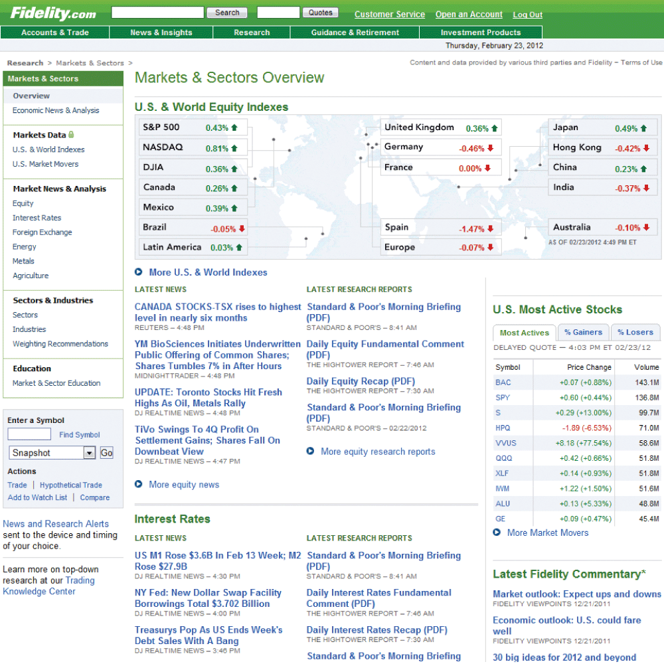The image size is (664, 664).
Task: Click the green up arrow next to China
Action: point(643,169)
